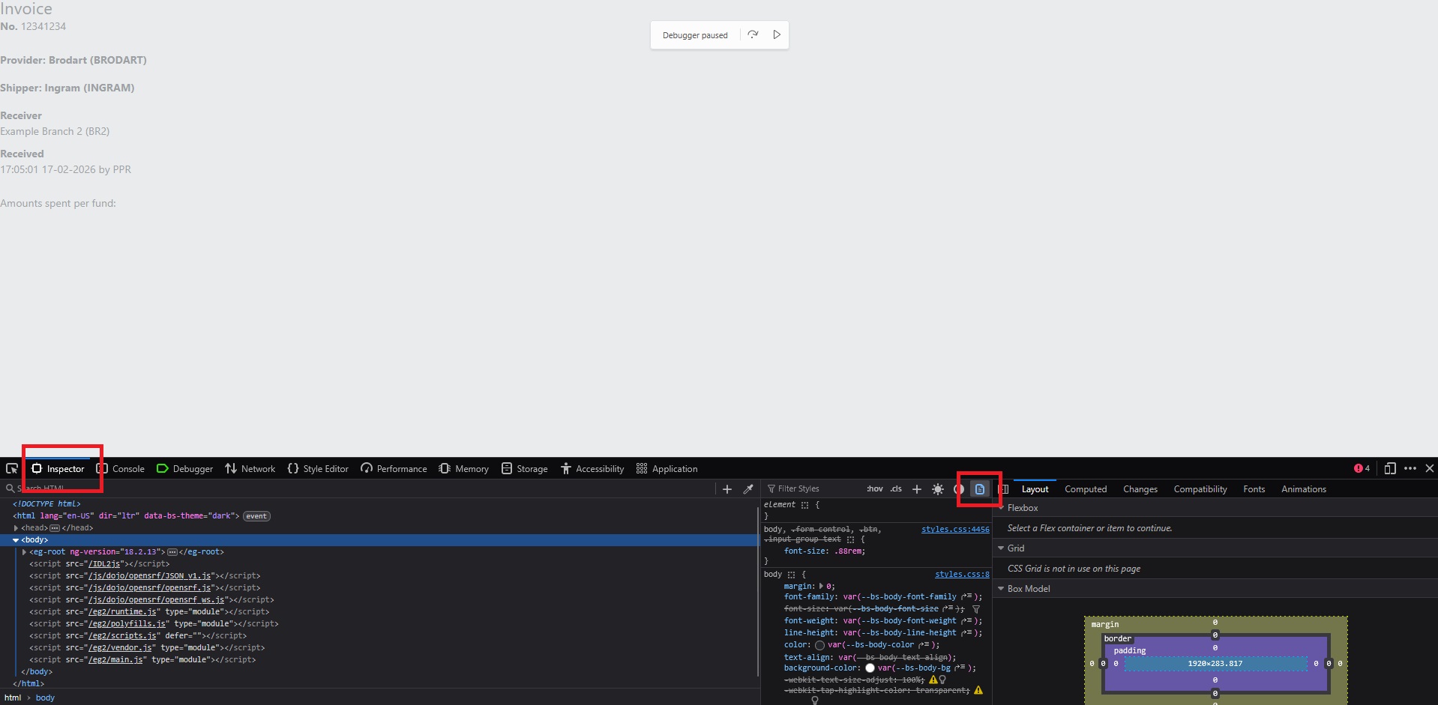This screenshot has height=705, width=1438.
Task: Toggle print media simulation page icon
Action: 979,489
